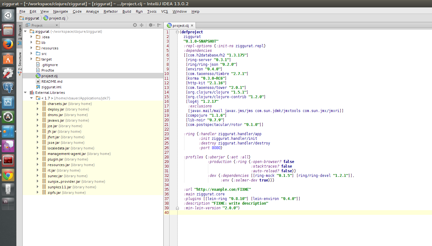Viewport: 432px width, 246px height.
Task: Launch Firefox from the dock
Action: (x=8, y=44)
